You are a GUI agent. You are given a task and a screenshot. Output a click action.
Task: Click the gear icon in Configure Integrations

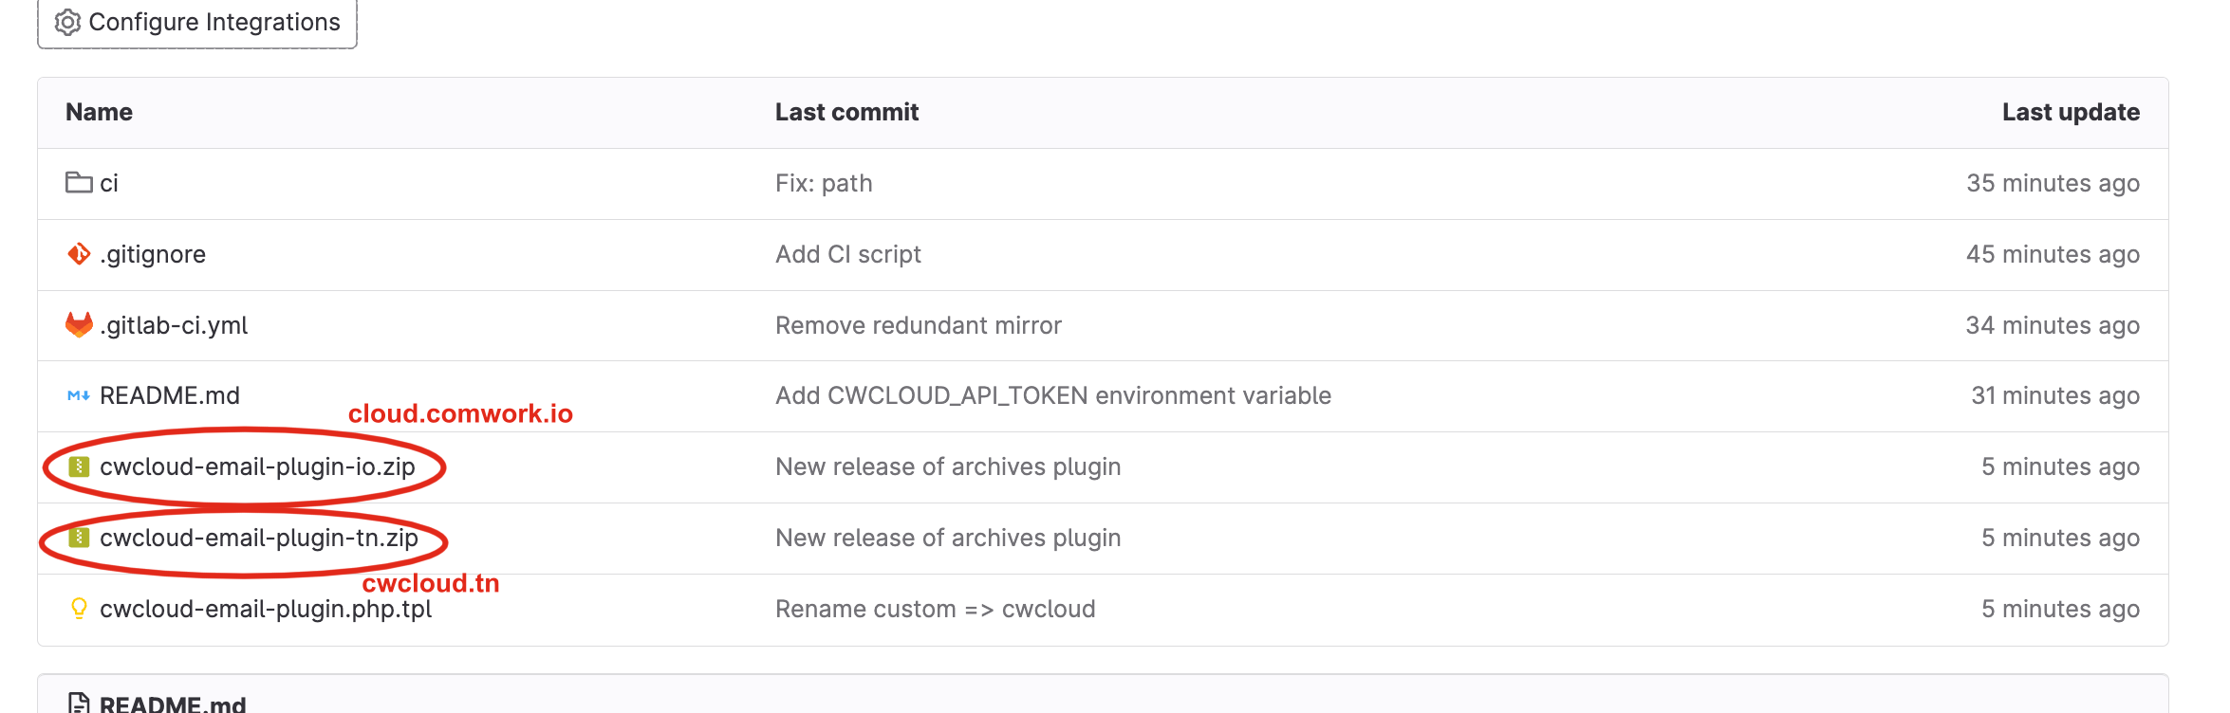click(x=67, y=22)
